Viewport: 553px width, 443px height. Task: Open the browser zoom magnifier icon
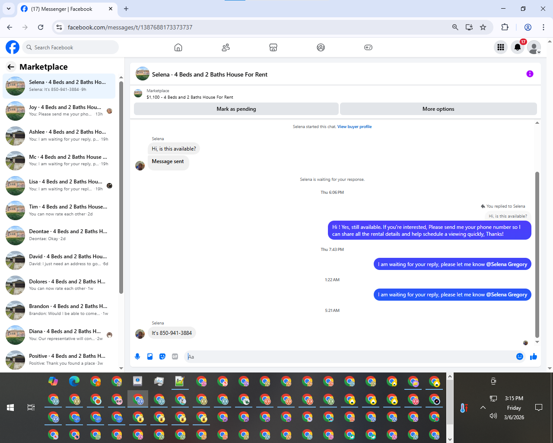[455, 27]
